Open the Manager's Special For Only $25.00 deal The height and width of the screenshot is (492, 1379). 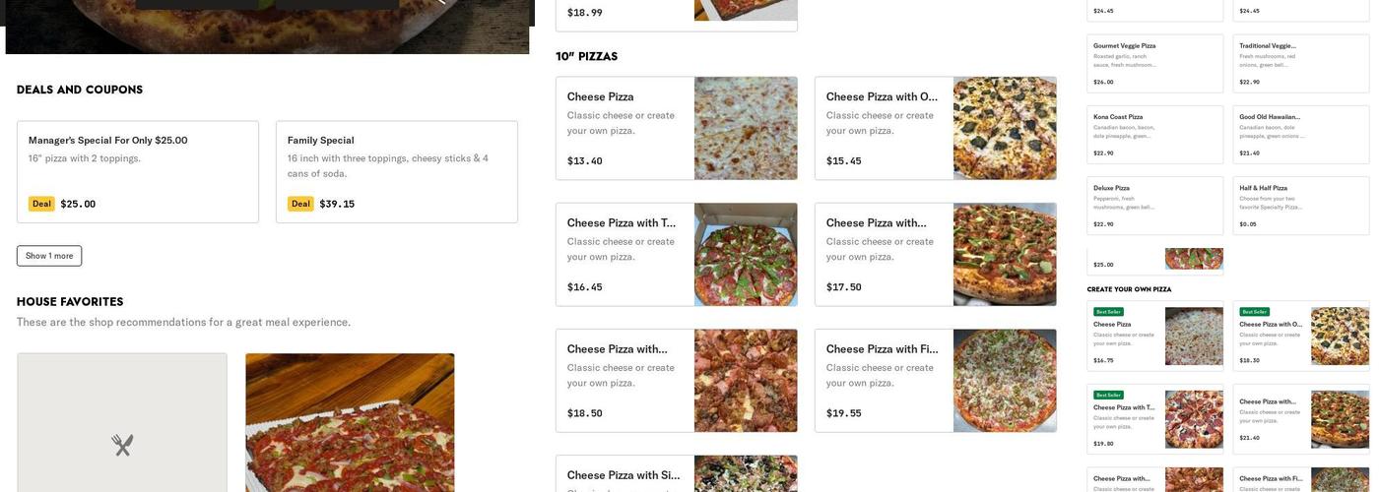[138, 171]
